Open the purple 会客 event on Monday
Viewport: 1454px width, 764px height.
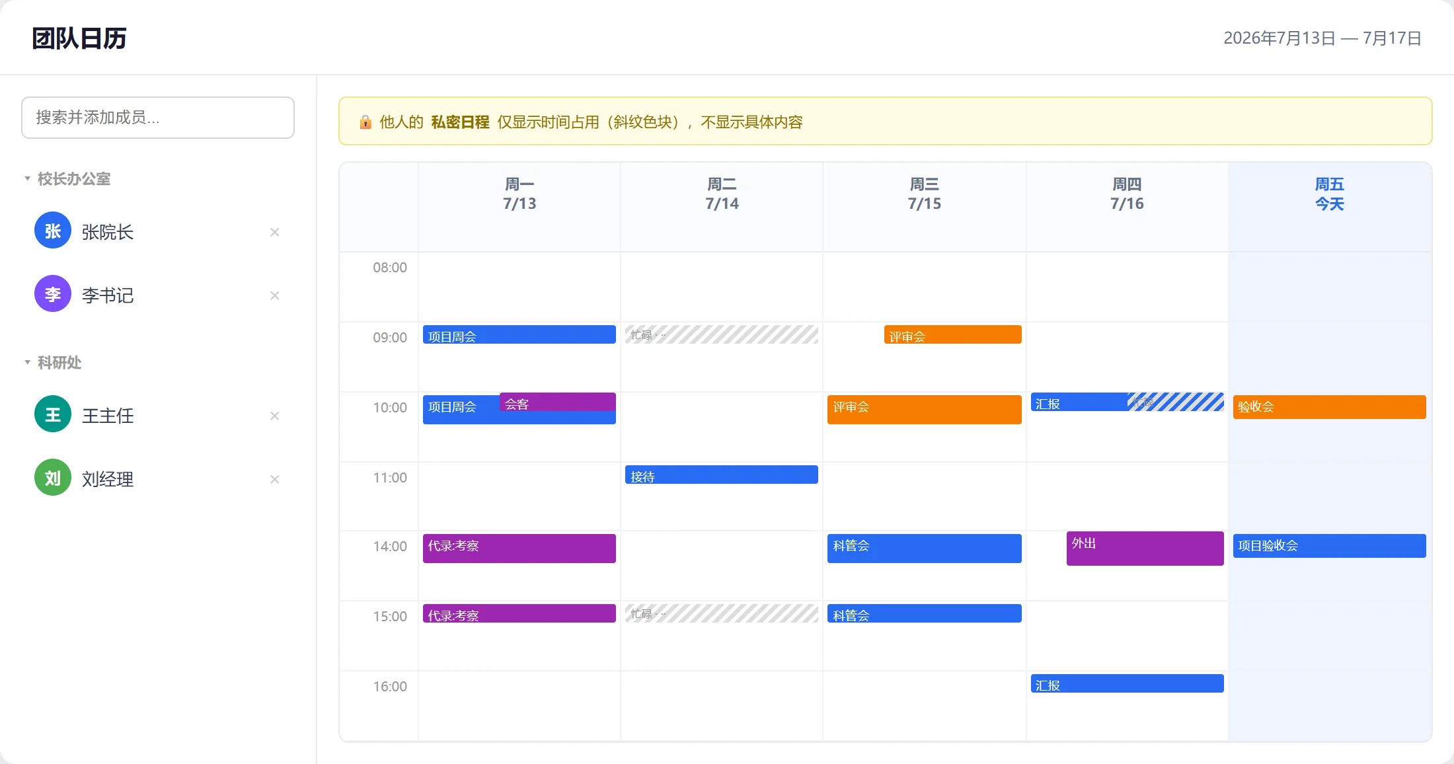(x=558, y=402)
